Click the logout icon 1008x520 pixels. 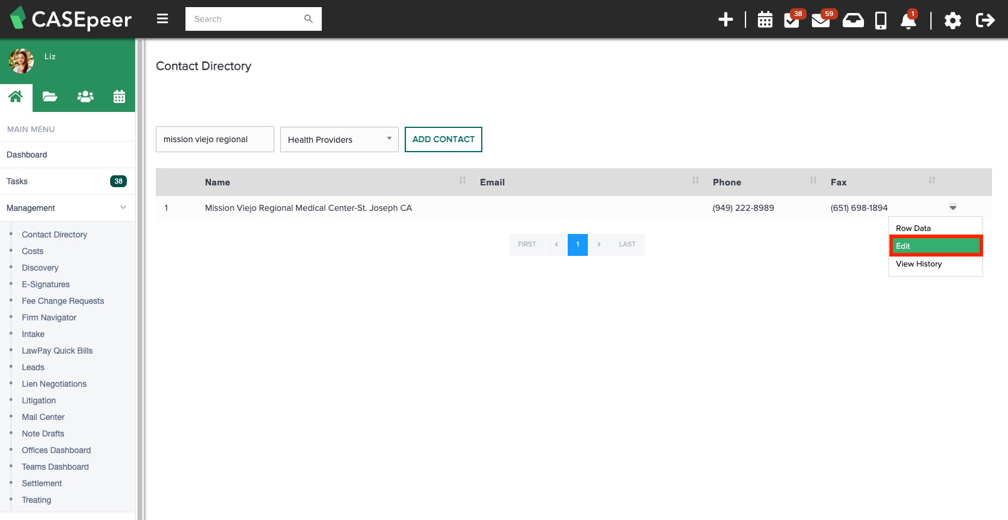tap(985, 20)
